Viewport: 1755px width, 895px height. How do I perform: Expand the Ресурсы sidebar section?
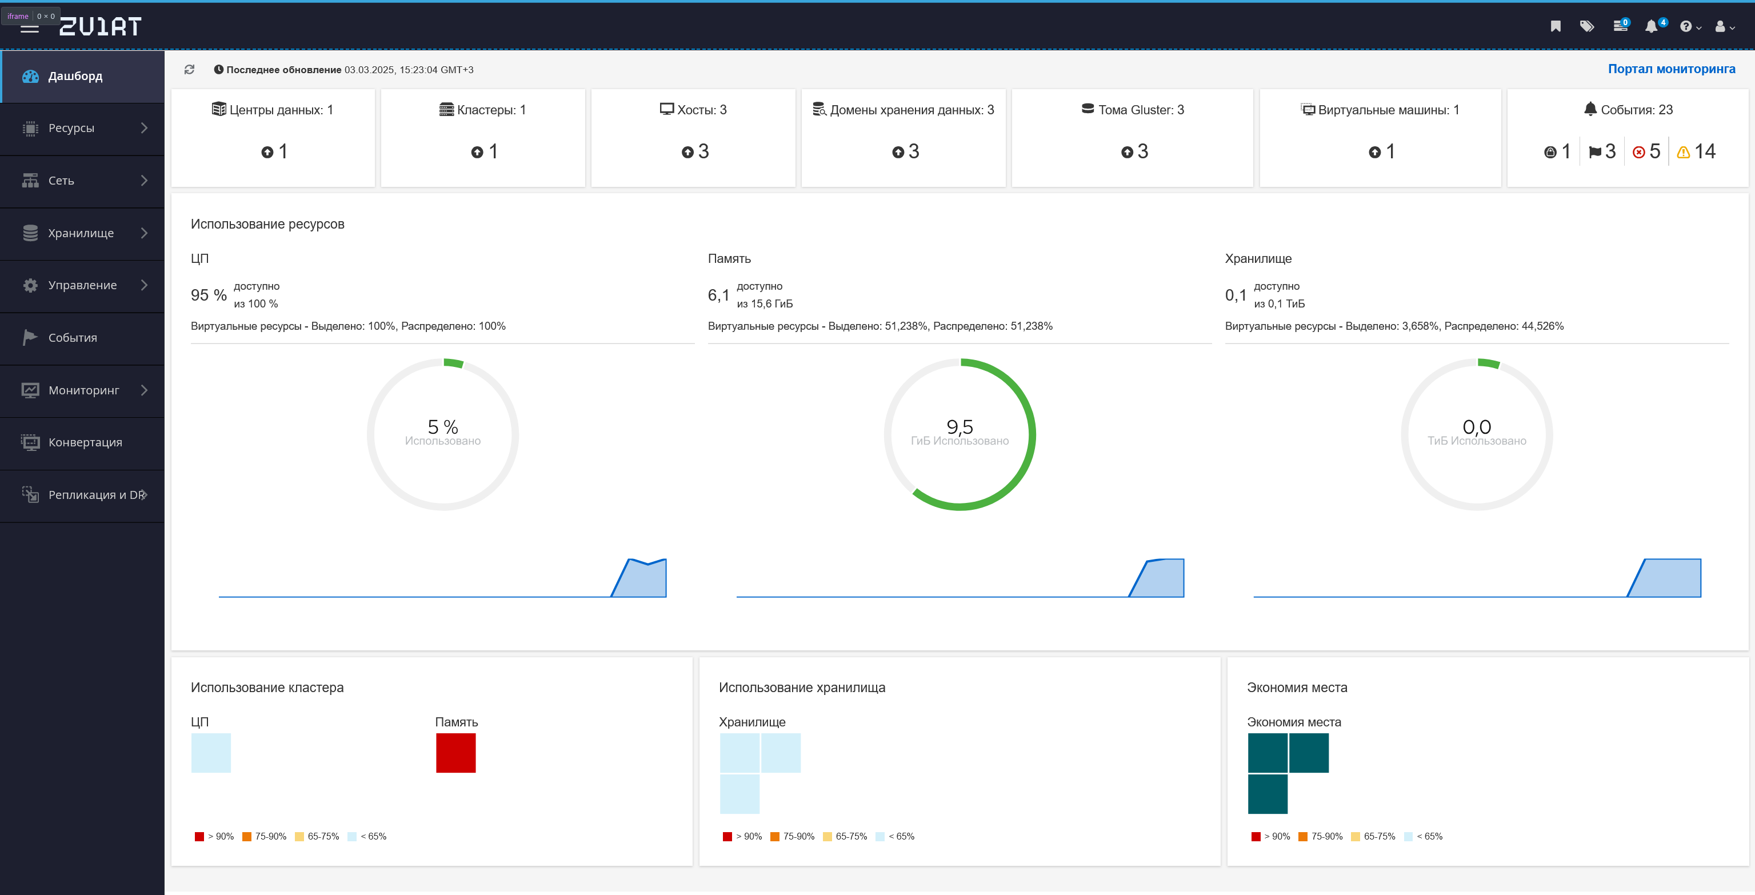click(82, 128)
